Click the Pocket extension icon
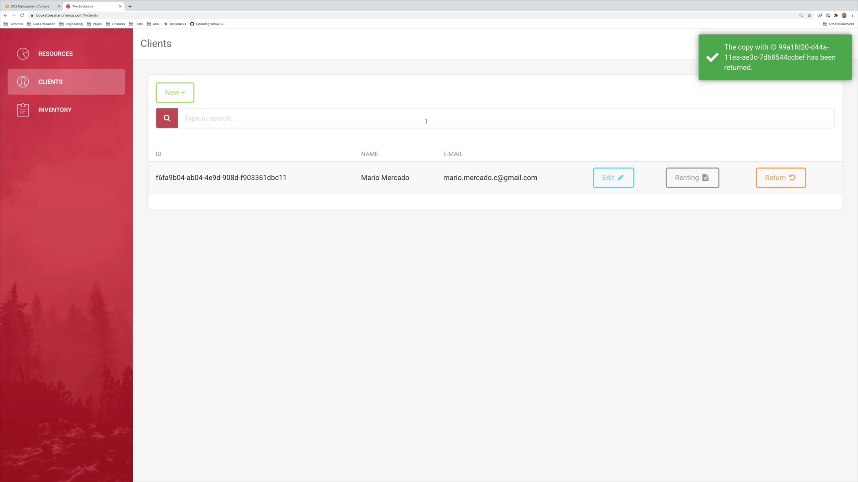This screenshot has width=858, height=482. pyautogui.click(x=820, y=15)
